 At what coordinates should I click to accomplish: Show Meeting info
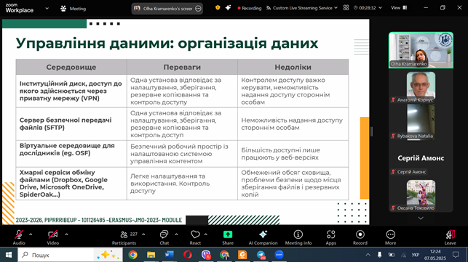pos(298,237)
